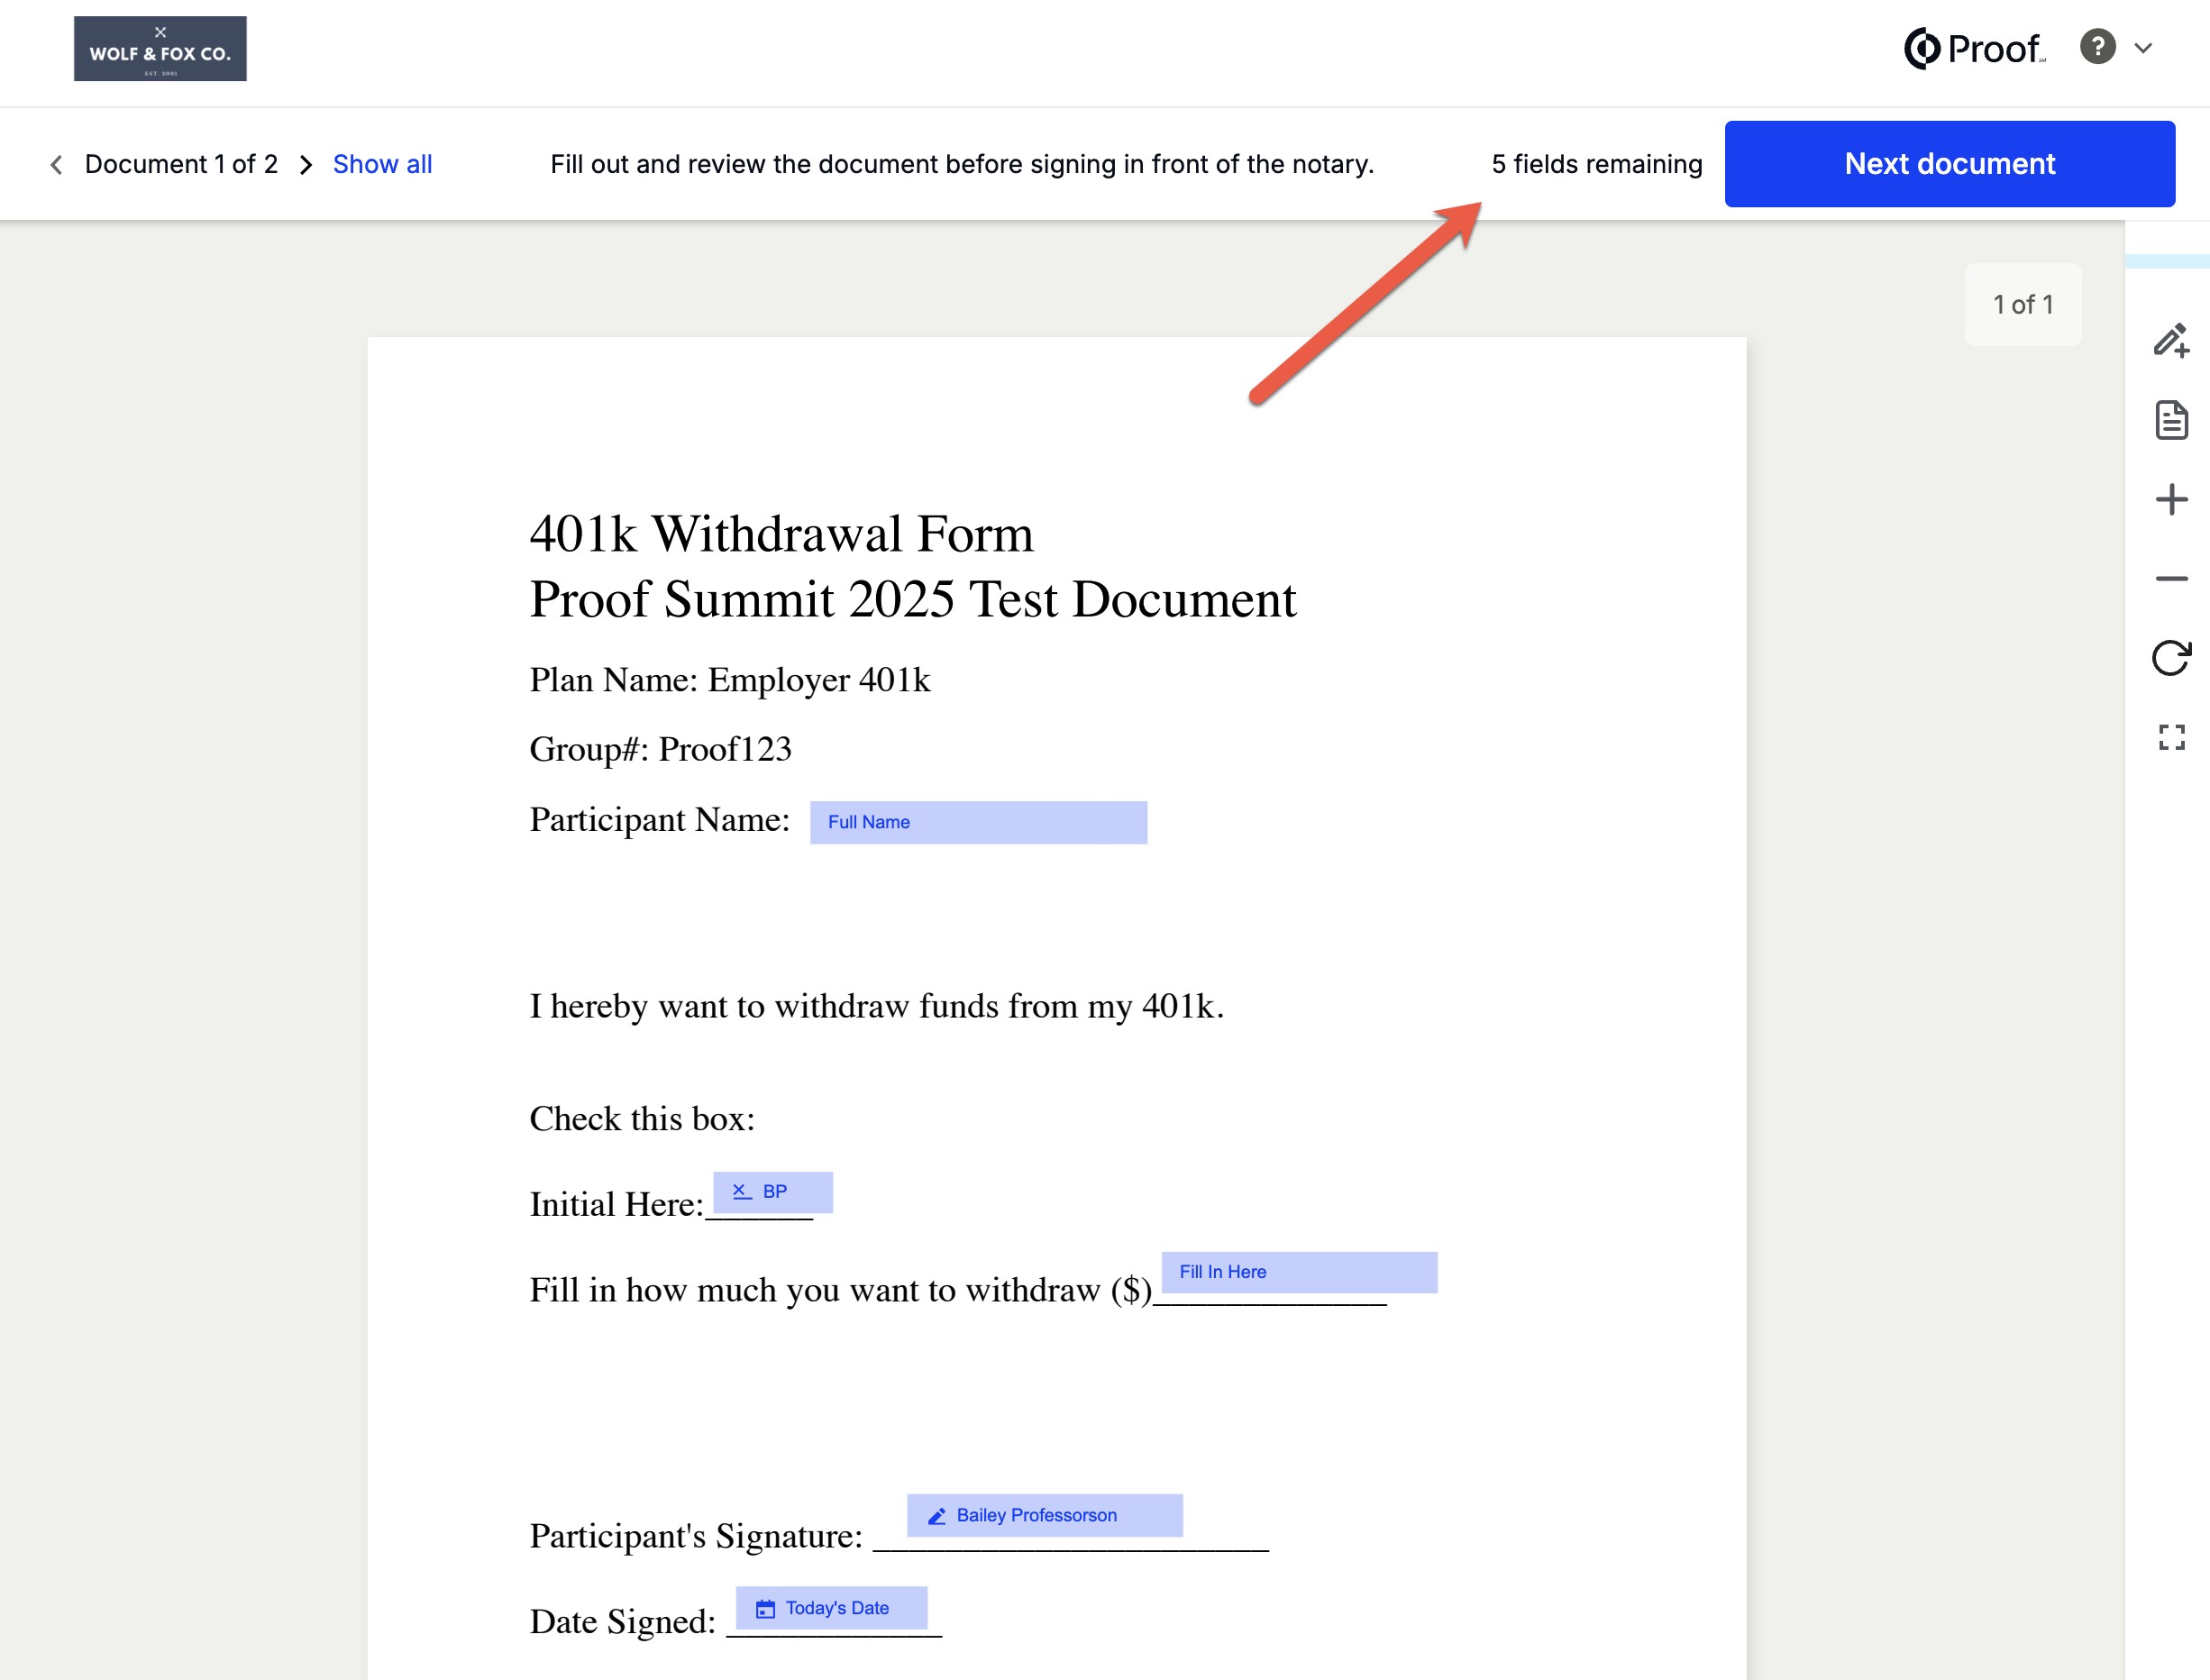The width and height of the screenshot is (2210, 1680).
Task: Select the add annotation pen tool
Action: [2171, 341]
